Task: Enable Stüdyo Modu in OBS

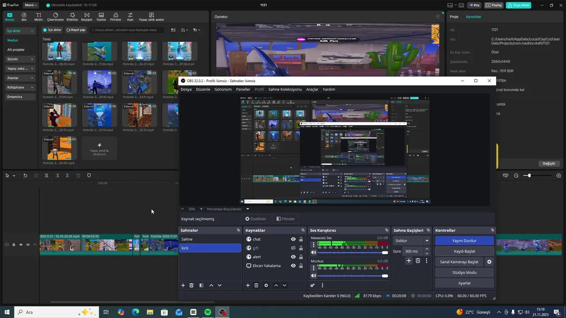Action: click(464, 273)
